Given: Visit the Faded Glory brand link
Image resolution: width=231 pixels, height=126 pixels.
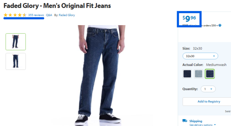Looking at the screenshot, I should coord(67,15).
